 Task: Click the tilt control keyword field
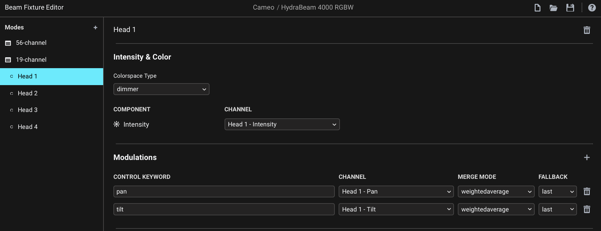coord(224,210)
